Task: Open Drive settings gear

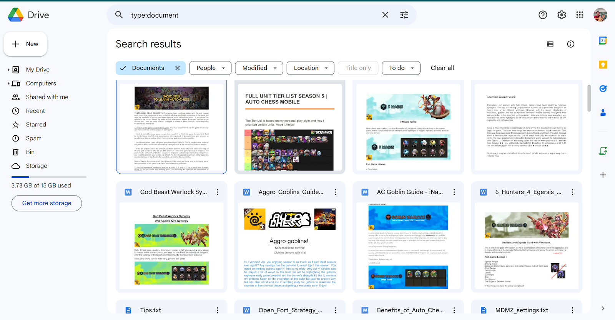Action: (x=562, y=15)
